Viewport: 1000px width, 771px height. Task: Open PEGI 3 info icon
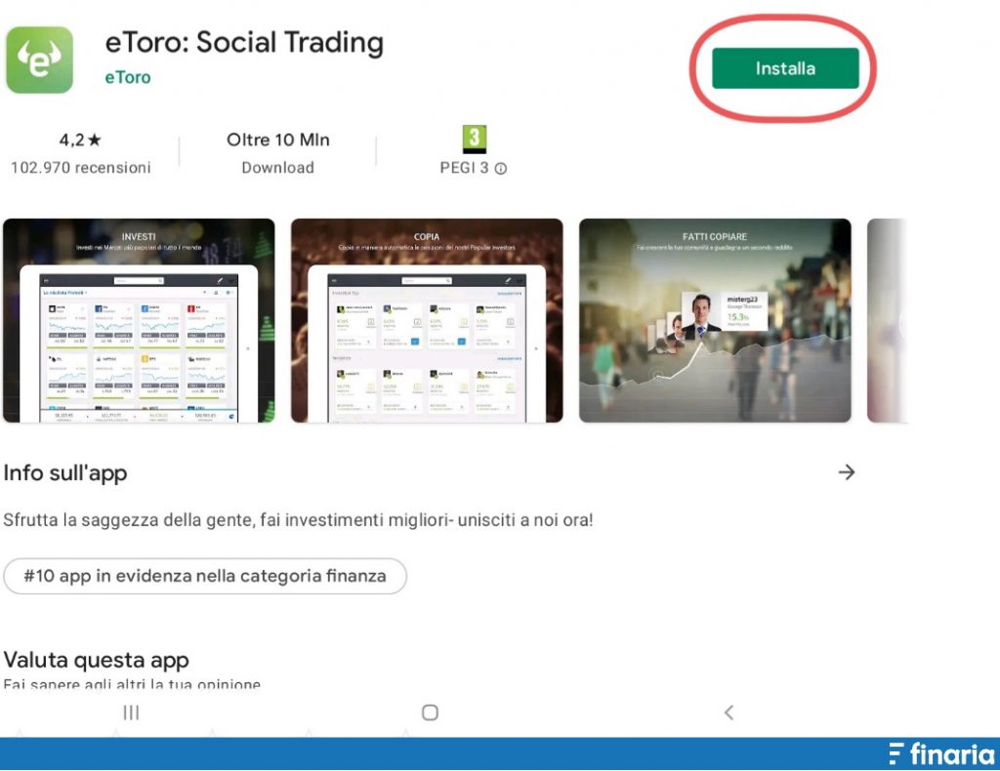501,169
